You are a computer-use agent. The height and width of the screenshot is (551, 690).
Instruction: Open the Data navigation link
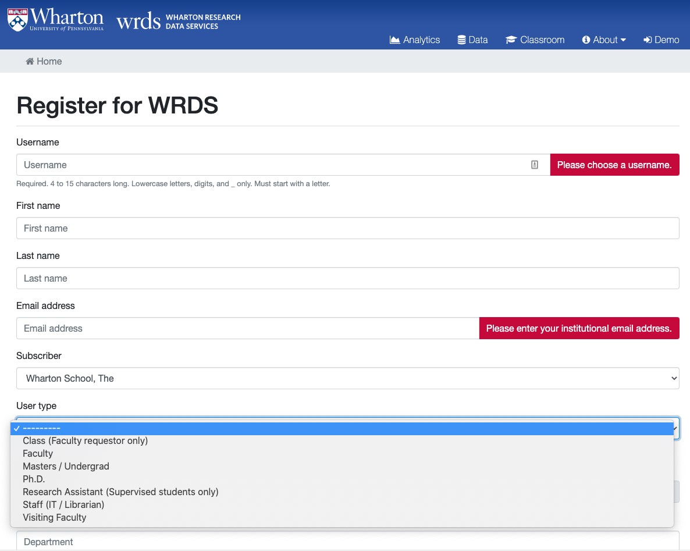coord(472,40)
